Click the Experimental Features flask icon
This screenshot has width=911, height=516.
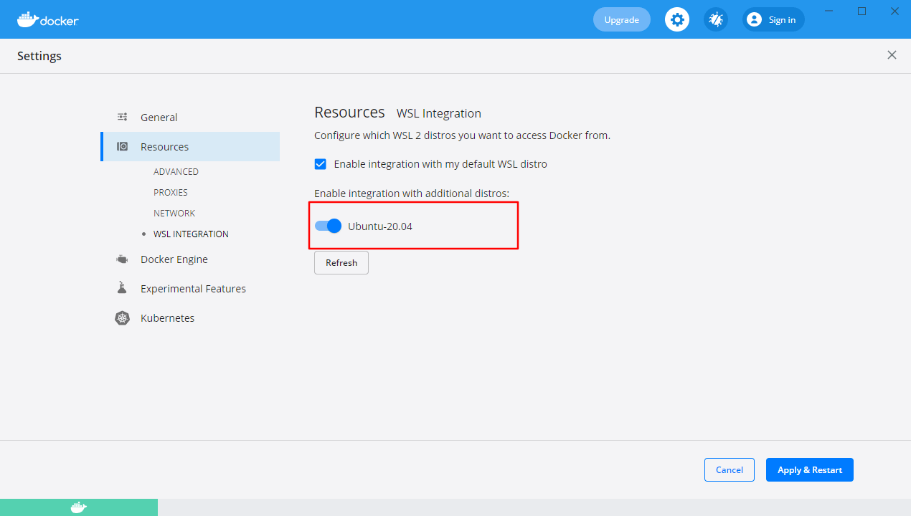[x=122, y=288]
